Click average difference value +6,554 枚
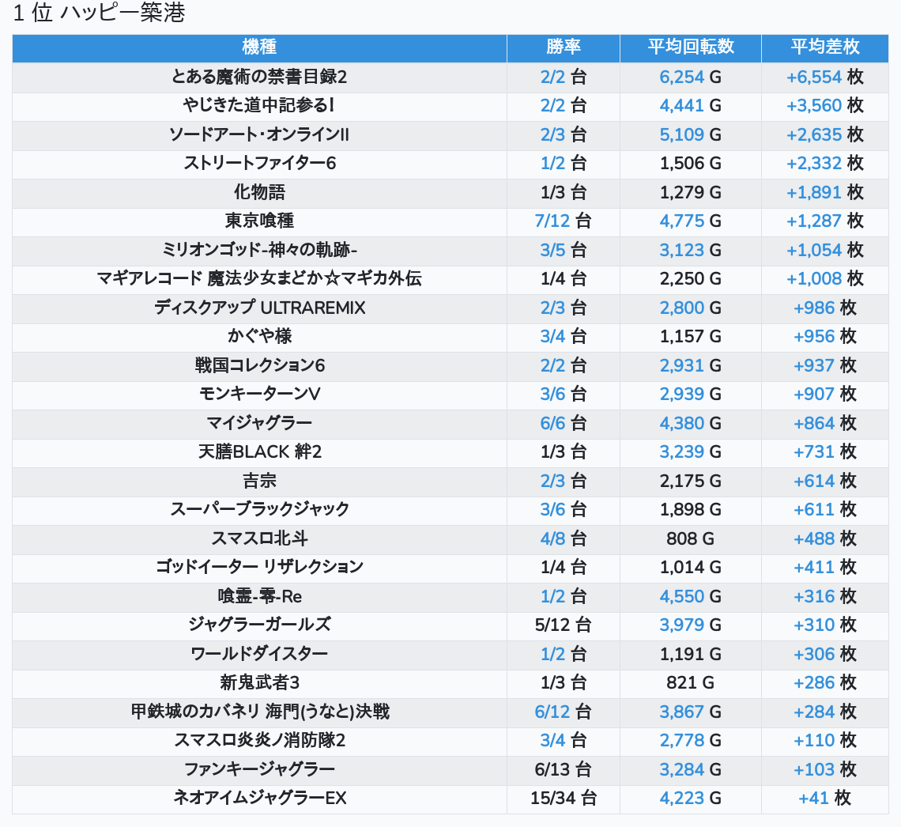This screenshot has height=827, width=901. pyautogui.click(x=824, y=77)
